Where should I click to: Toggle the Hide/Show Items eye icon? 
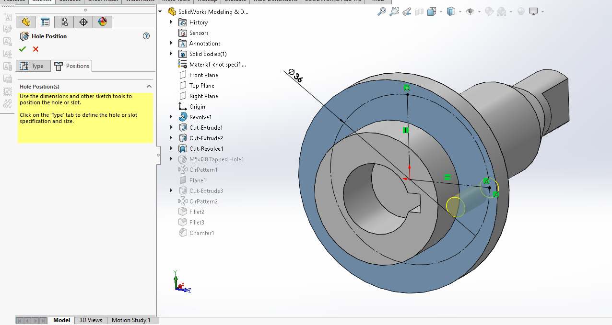470,11
